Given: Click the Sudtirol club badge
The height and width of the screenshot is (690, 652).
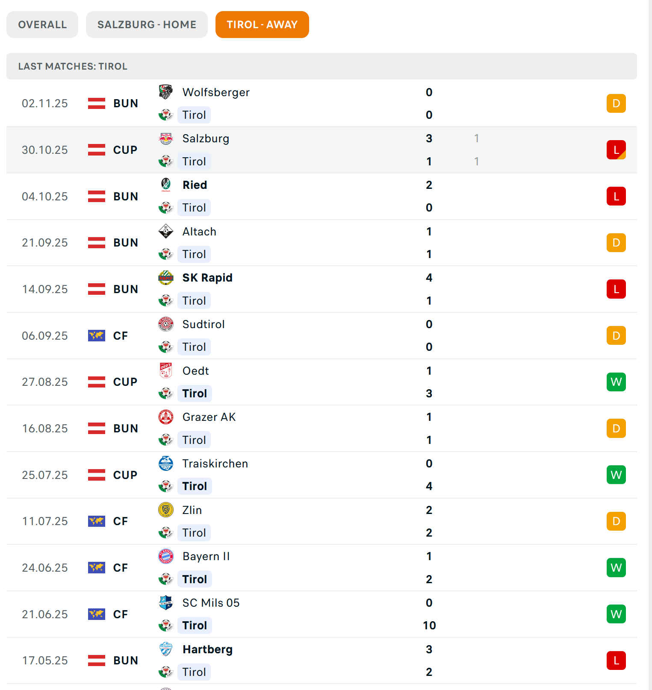Looking at the screenshot, I should (x=166, y=324).
